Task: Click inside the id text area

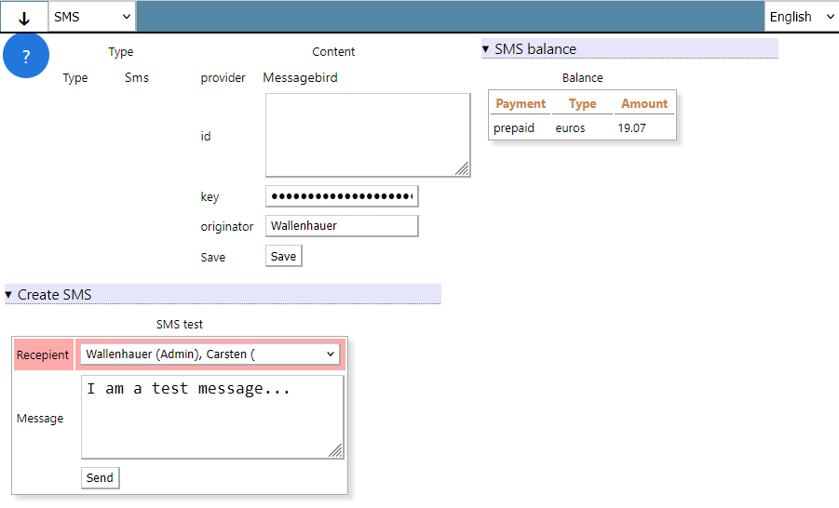Action: pyautogui.click(x=367, y=135)
